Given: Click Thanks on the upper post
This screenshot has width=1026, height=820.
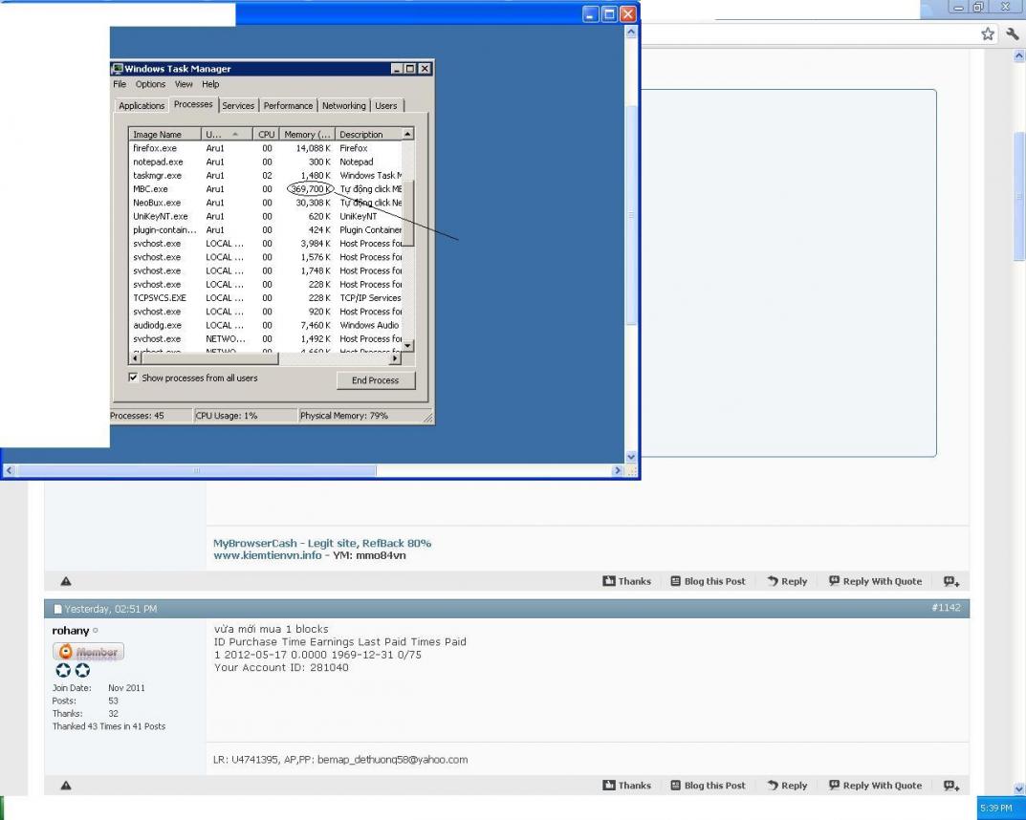Looking at the screenshot, I should coord(627,581).
